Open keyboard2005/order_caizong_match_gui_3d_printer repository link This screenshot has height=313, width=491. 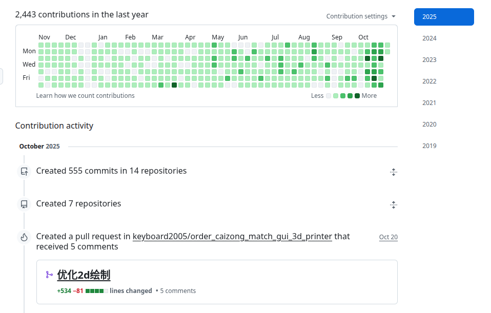tap(232, 237)
